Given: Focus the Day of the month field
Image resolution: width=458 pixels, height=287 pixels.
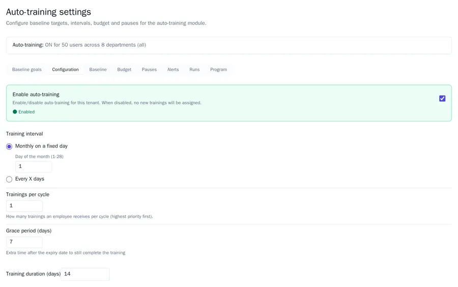Looking at the screenshot, I should [34, 166].
